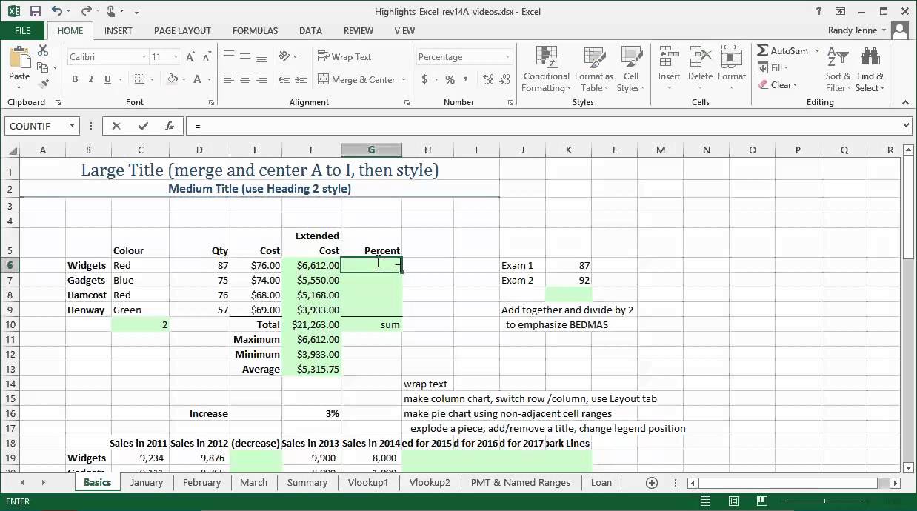Image resolution: width=917 pixels, height=511 pixels.
Task: Pick the Fill Color paint bucket
Action: (172, 79)
